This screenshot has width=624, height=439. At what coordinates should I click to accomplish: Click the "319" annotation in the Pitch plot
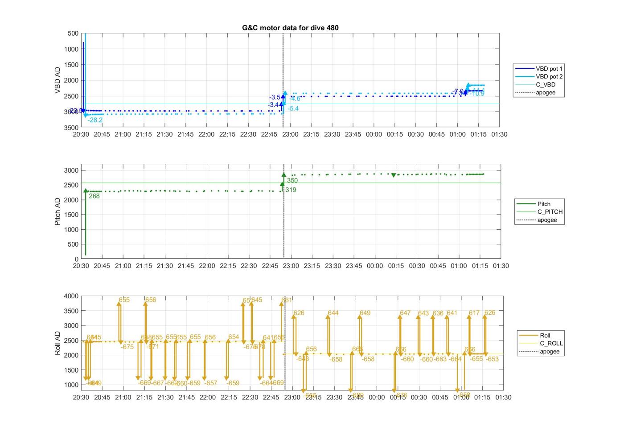point(291,190)
